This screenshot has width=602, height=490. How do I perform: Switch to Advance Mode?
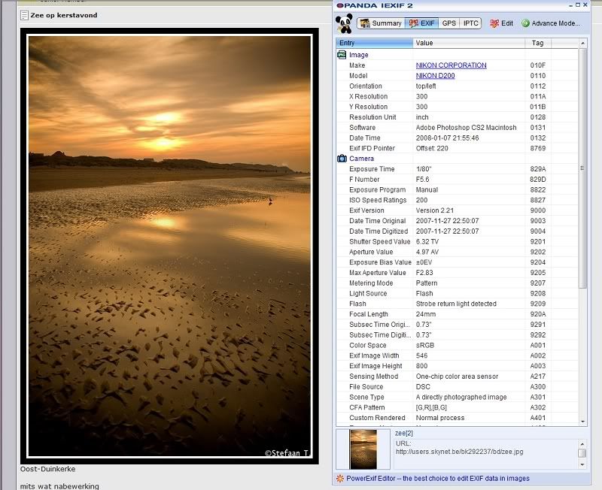[551, 23]
